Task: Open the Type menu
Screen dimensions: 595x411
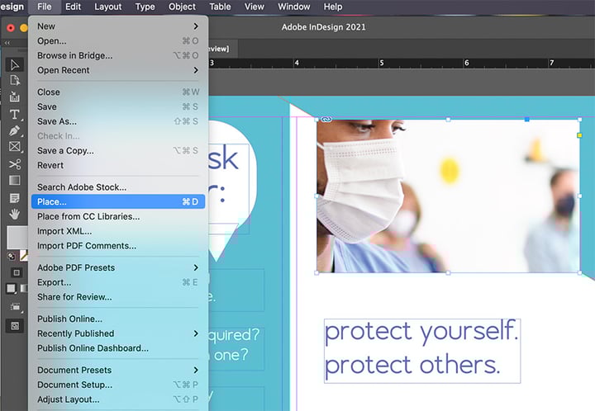Action: pyautogui.click(x=145, y=7)
